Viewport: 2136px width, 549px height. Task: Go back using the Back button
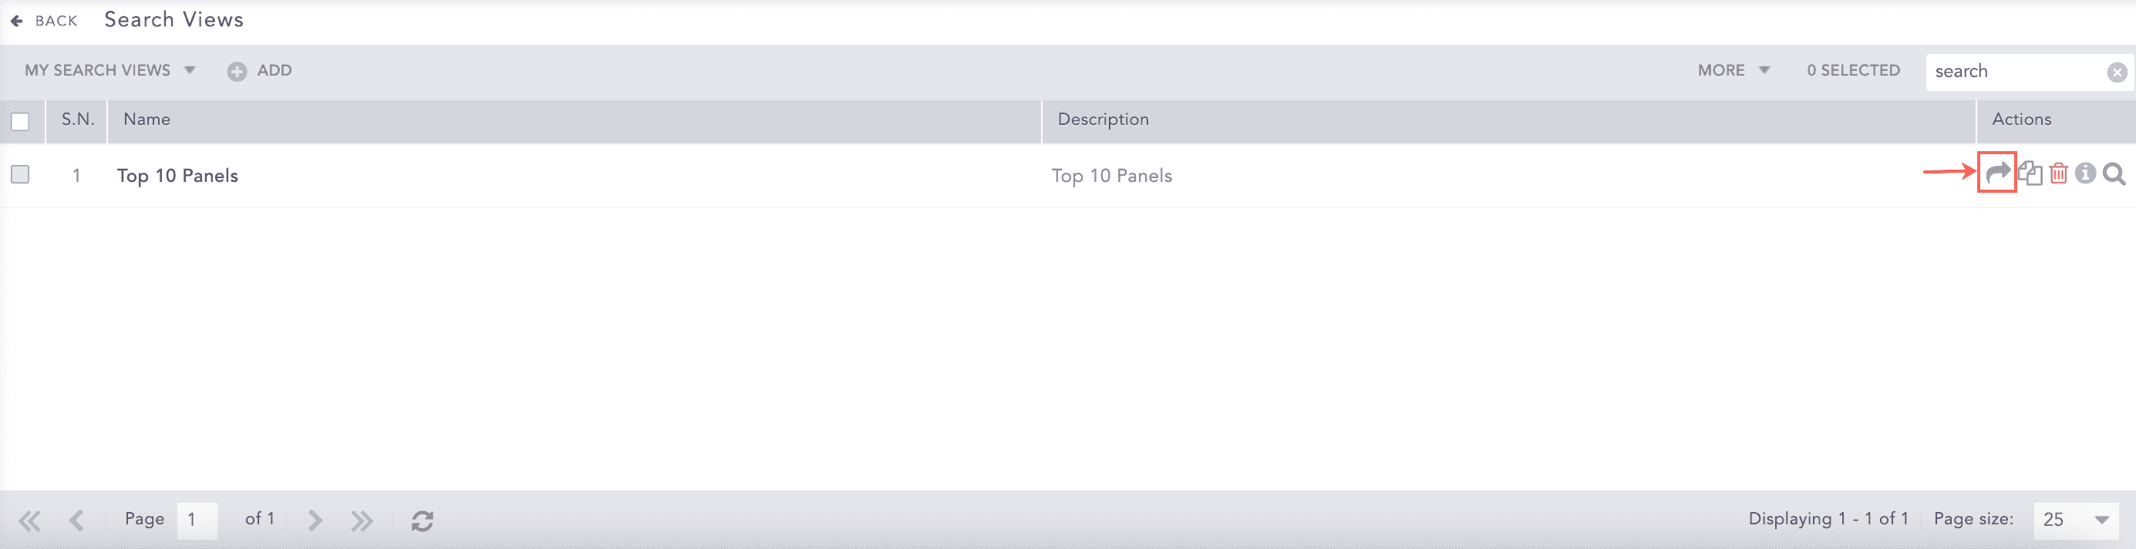click(45, 21)
